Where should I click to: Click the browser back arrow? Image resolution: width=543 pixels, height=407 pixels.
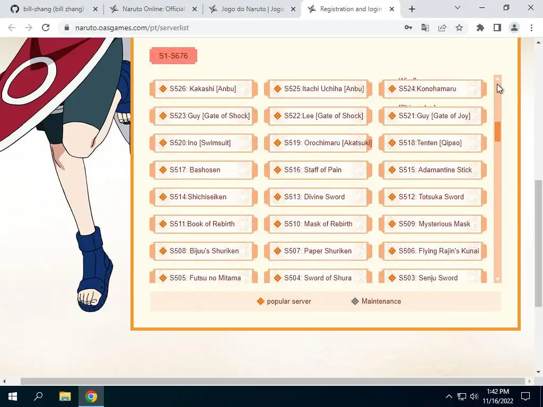point(12,28)
